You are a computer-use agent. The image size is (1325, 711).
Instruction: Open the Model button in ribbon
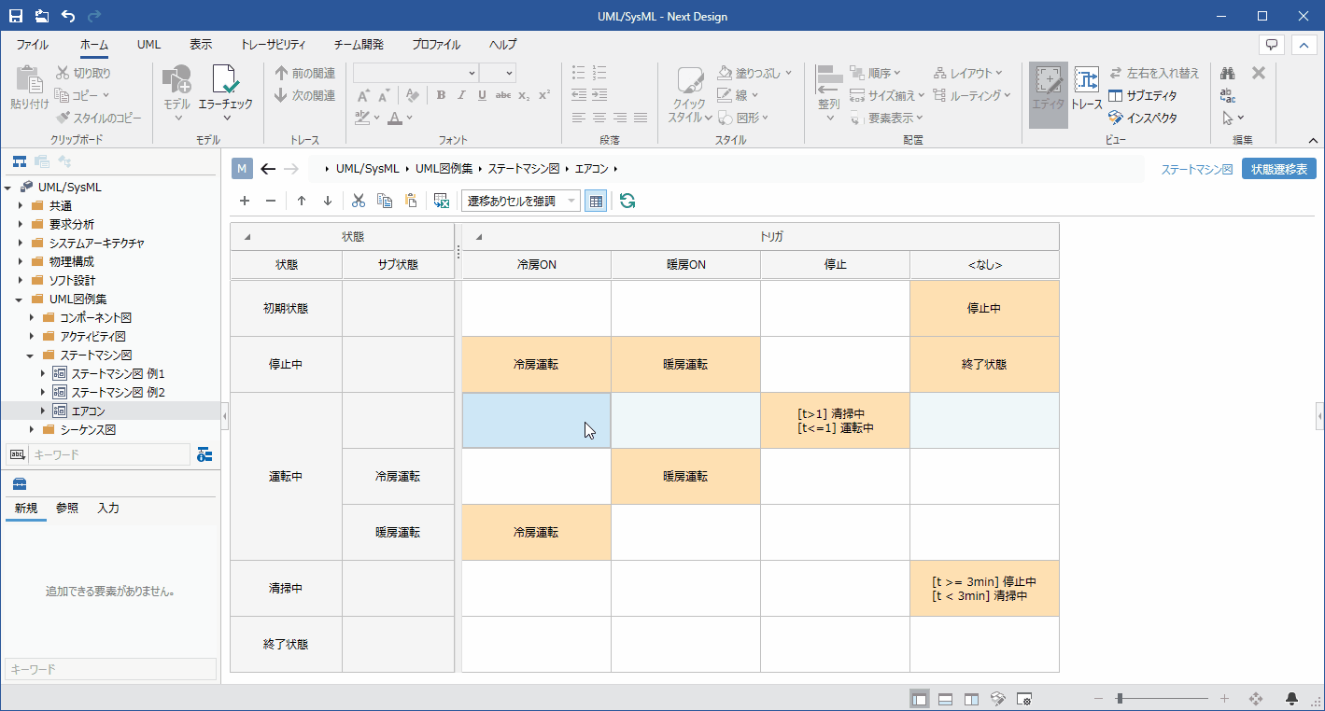click(x=176, y=94)
